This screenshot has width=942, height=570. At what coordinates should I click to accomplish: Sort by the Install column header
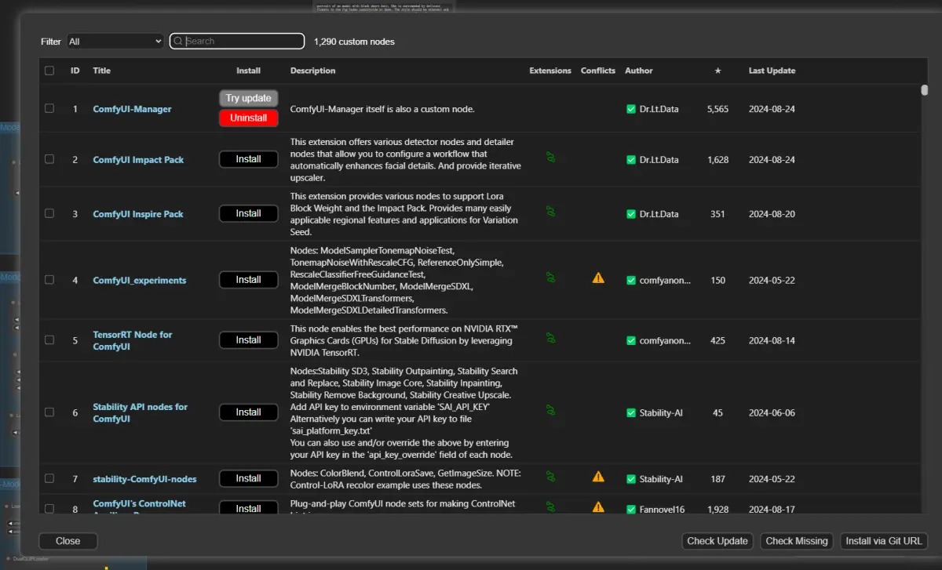click(x=248, y=71)
